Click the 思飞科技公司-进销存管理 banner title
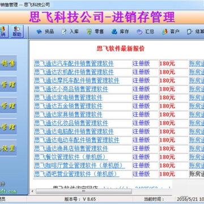The height and width of the screenshot is (204, 204). click(x=102, y=17)
